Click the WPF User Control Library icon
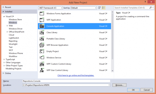This screenshot has height=94, width=156. pos(42,70)
